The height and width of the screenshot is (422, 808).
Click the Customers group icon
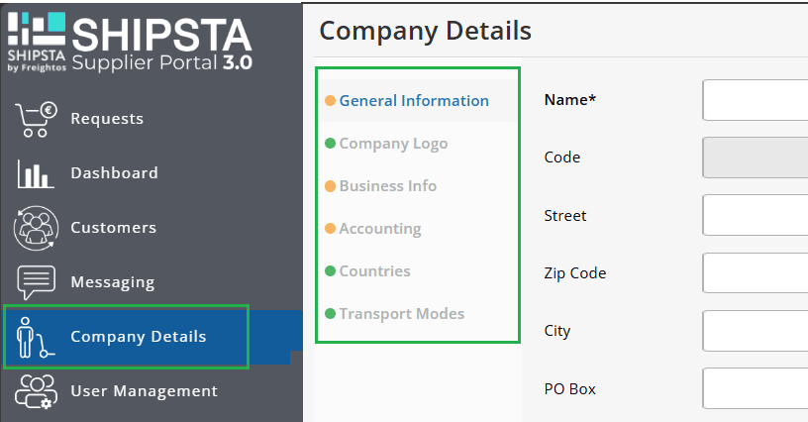click(x=36, y=228)
